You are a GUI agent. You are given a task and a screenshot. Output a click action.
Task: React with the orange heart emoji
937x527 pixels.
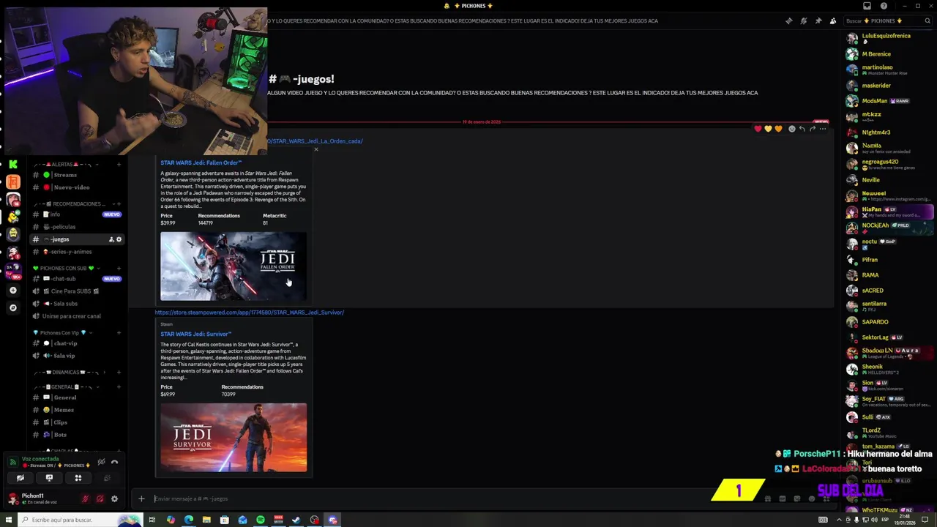pos(778,129)
